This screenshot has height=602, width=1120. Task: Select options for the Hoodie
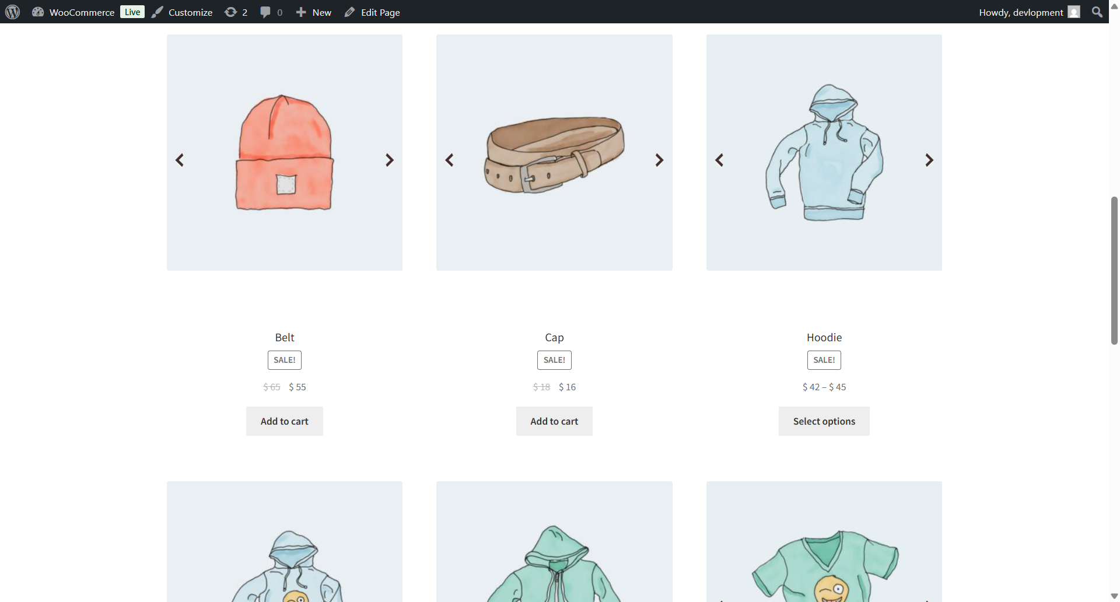(824, 421)
